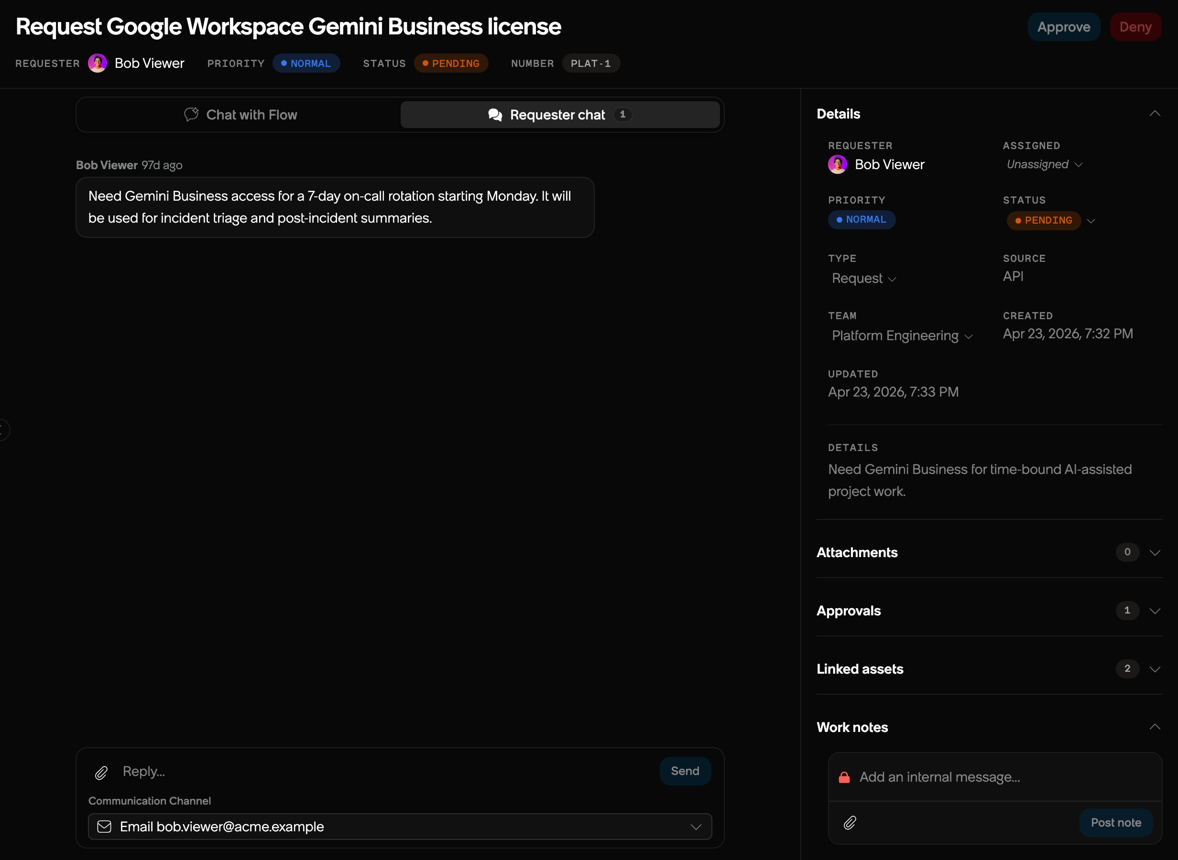Click the NORMAL priority badge in header

coord(306,63)
